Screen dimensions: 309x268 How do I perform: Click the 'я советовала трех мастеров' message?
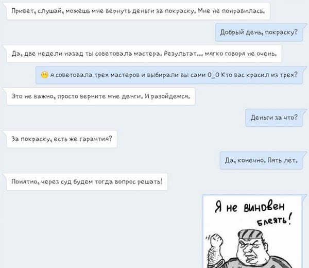(170, 76)
